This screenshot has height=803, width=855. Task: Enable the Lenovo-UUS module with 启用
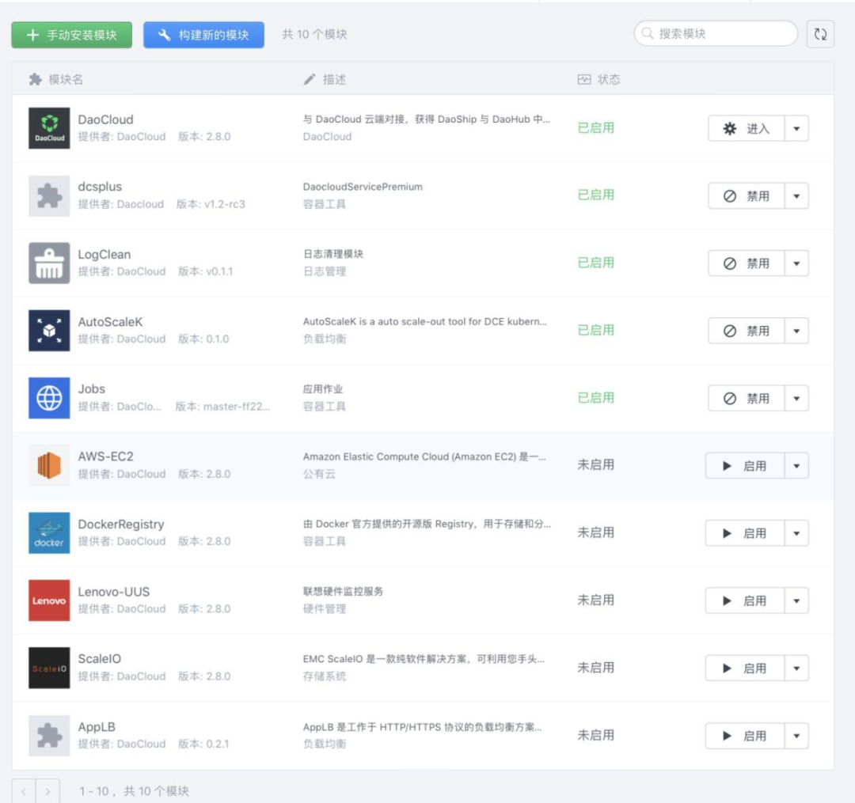point(745,601)
